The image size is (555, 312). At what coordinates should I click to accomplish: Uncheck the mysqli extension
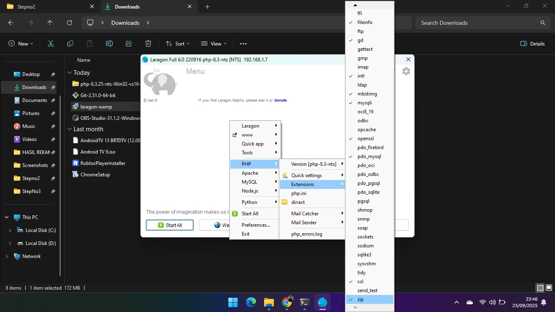pyautogui.click(x=364, y=103)
